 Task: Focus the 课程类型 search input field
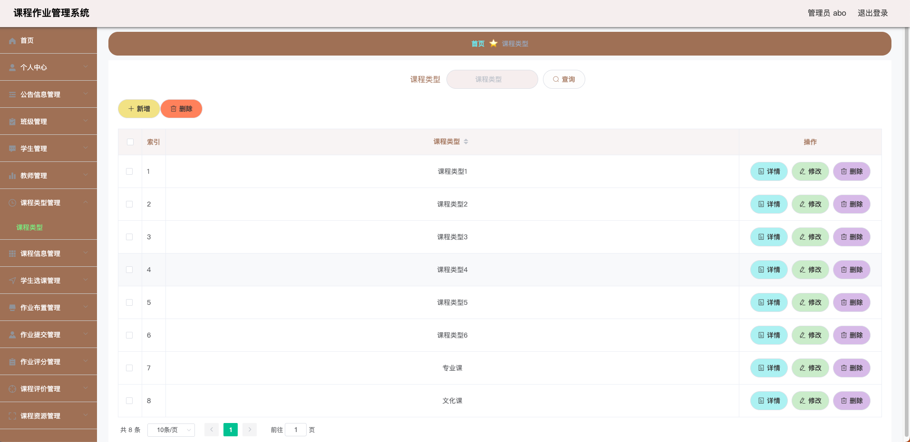[492, 79]
